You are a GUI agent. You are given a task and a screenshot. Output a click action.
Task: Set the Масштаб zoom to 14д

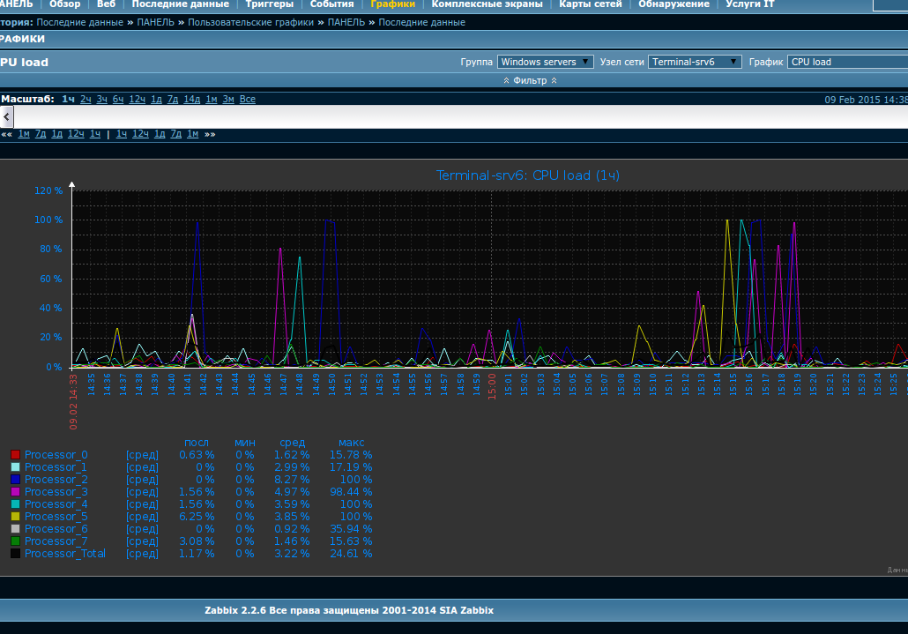(x=191, y=99)
